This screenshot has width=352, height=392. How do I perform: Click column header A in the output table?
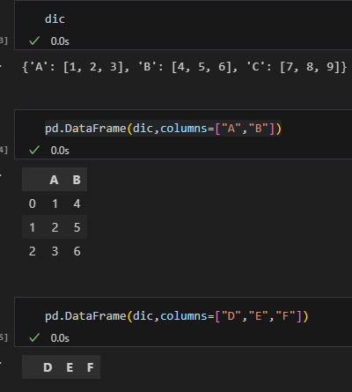54,180
